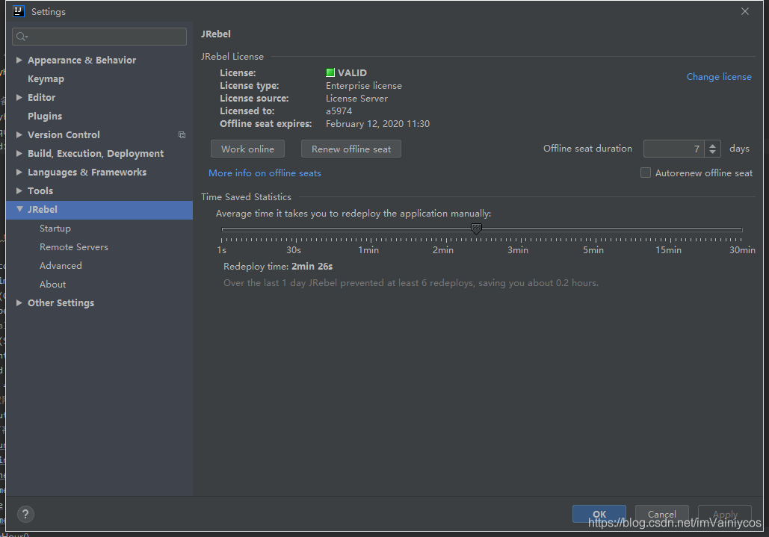Click the 'Enterprise license' type value
Screen dimensions: 769x537
[363, 86]
